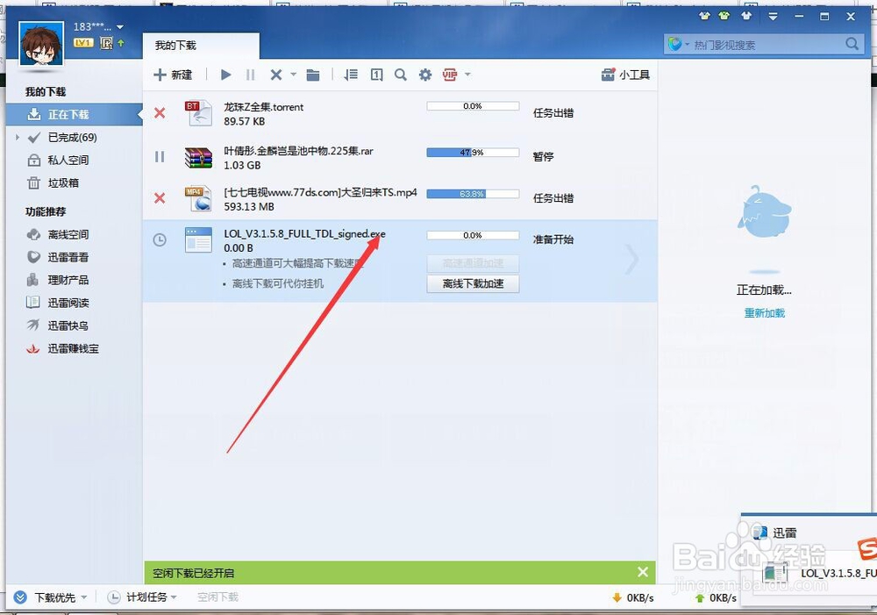Open 理财产品
The image size is (877, 615).
[x=58, y=280]
